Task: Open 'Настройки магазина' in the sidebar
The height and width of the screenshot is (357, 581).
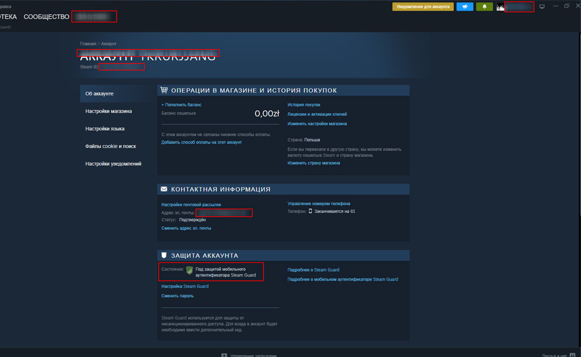Action: [x=108, y=112]
